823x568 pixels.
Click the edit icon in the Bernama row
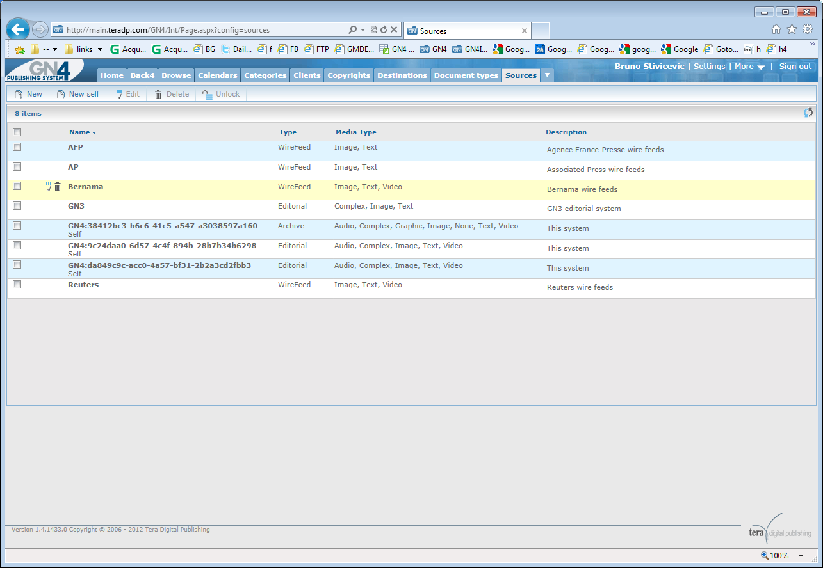(x=47, y=187)
